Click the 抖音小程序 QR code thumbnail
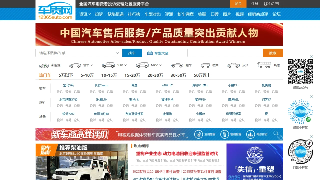This screenshot has width=320, height=180. click(x=300, y=152)
